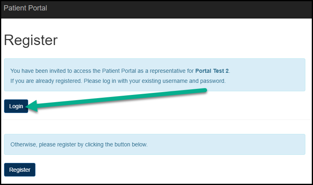Click the Login button
The image size is (313, 185).
[x=16, y=106]
